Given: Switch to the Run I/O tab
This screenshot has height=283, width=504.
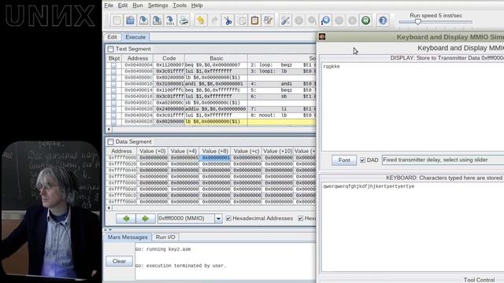Looking at the screenshot, I should [x=165, y=237].
